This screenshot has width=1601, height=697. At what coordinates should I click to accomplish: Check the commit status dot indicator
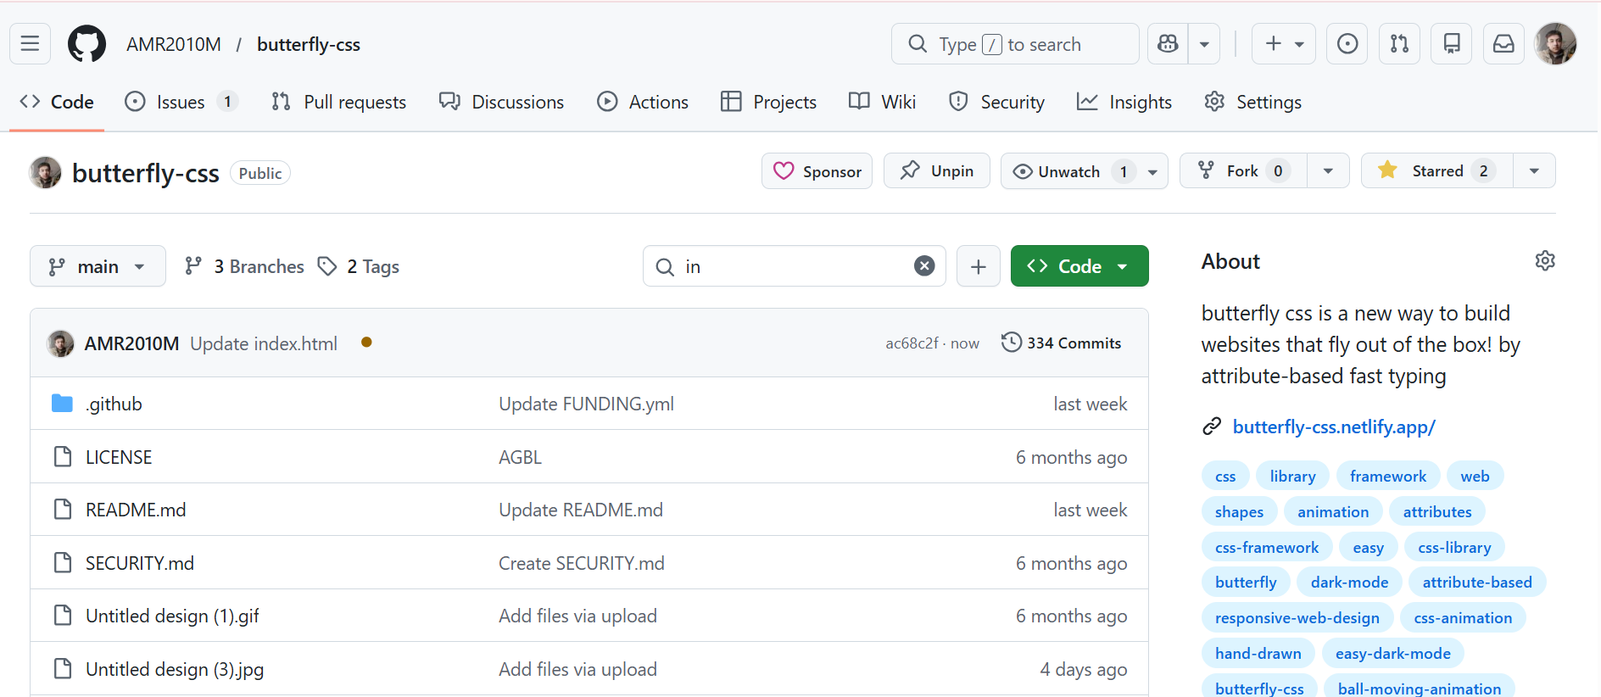366,343
